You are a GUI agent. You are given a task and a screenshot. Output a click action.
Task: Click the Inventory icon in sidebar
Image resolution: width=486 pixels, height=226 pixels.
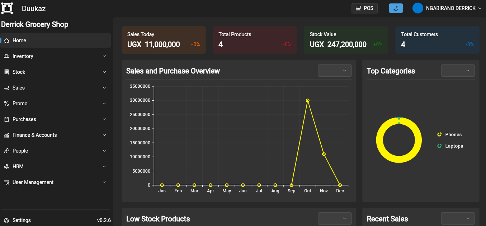[6, 56]
